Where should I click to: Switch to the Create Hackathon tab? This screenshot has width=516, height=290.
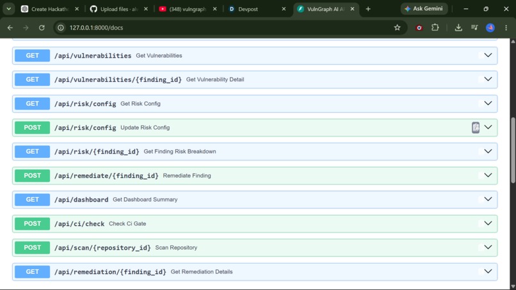pyautogui.click(x=50, y=9)
